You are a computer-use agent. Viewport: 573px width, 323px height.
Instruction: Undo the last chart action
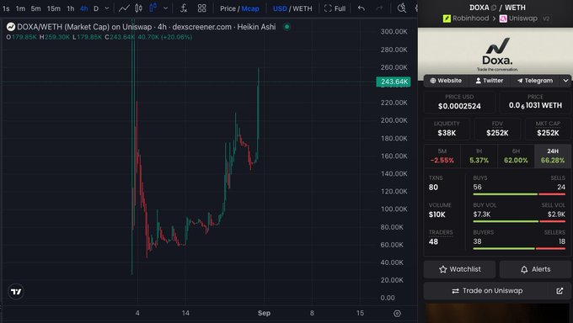click(x=361, y=8)
